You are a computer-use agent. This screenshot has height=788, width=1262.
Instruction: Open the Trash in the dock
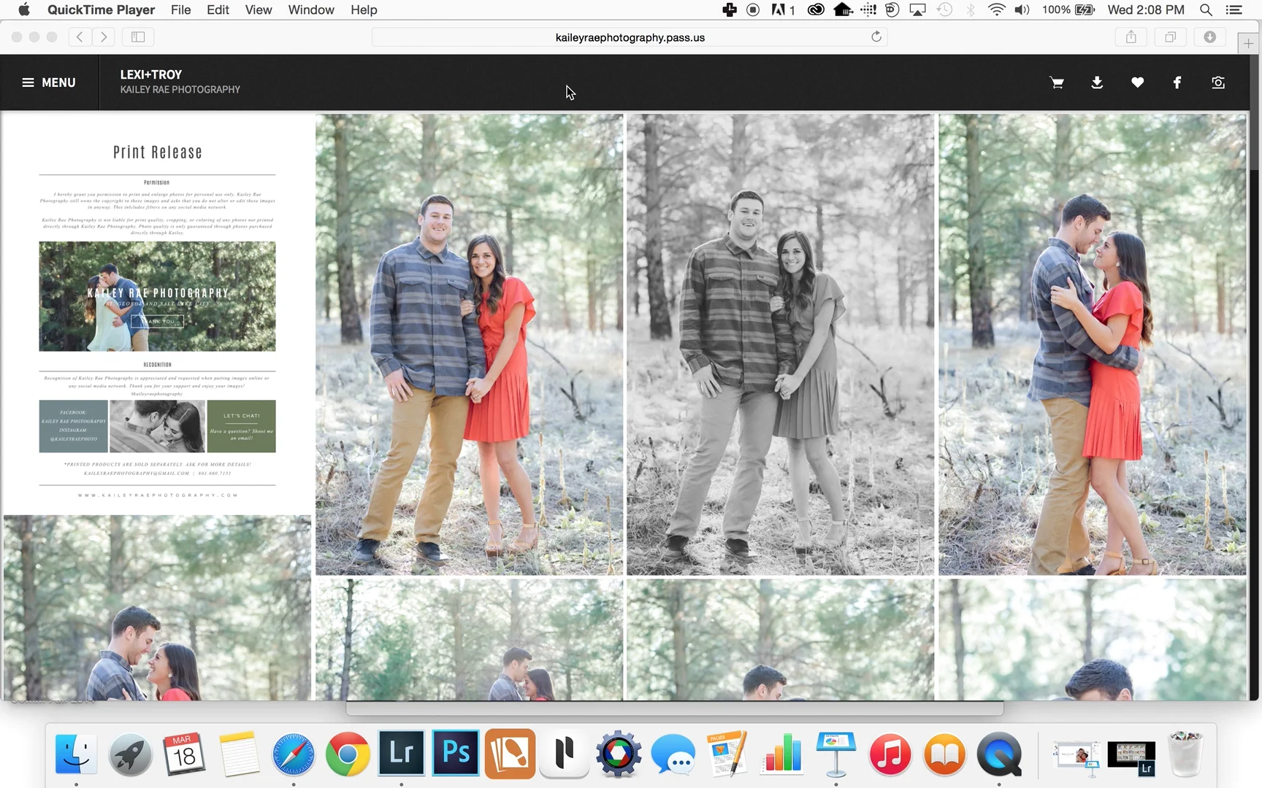1186,754
